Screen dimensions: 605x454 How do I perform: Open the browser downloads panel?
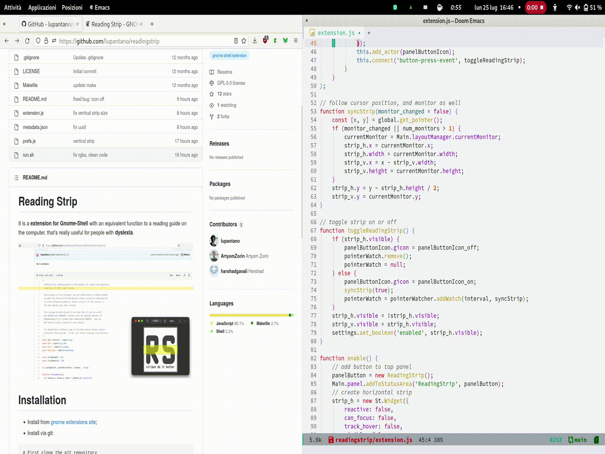[255, 41]
